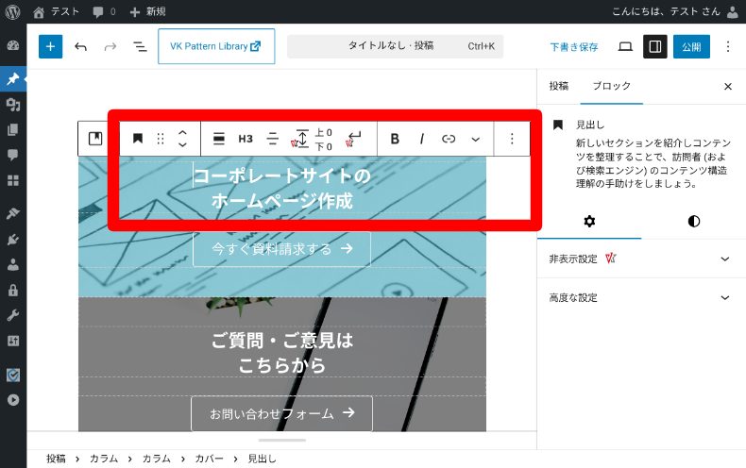Click the ご質問・ご意見は こちらから heading

(x=282, y=353)
